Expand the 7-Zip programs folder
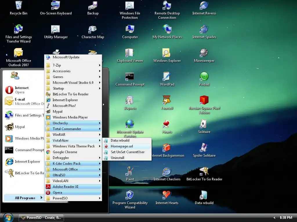The width and height of the screenshot is (297, 222). (73, 65)
